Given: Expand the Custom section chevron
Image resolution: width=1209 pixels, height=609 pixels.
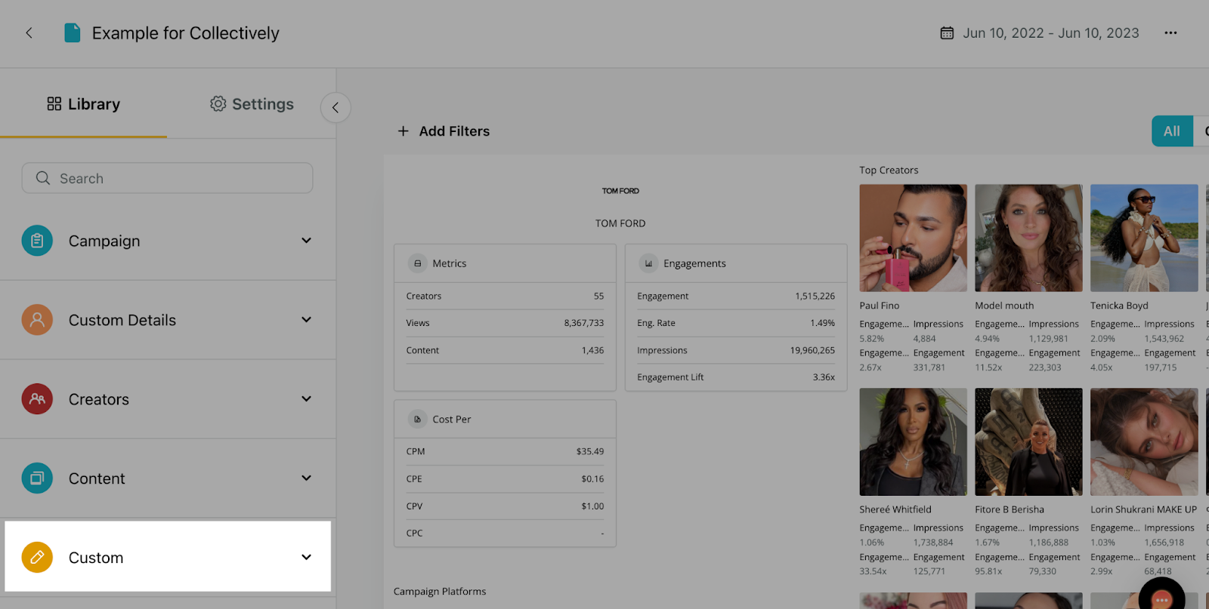Looking at the screenshot, I should 306,558.
